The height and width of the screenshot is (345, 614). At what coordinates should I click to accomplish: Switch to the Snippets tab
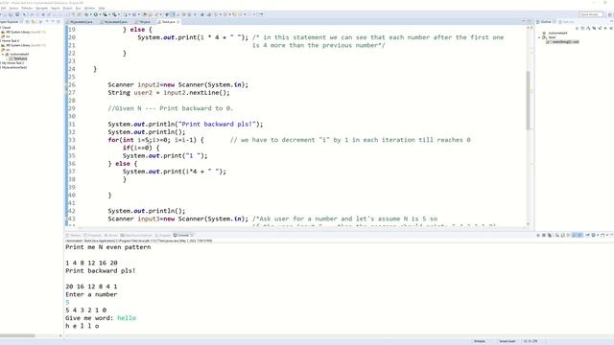point(163,236)
